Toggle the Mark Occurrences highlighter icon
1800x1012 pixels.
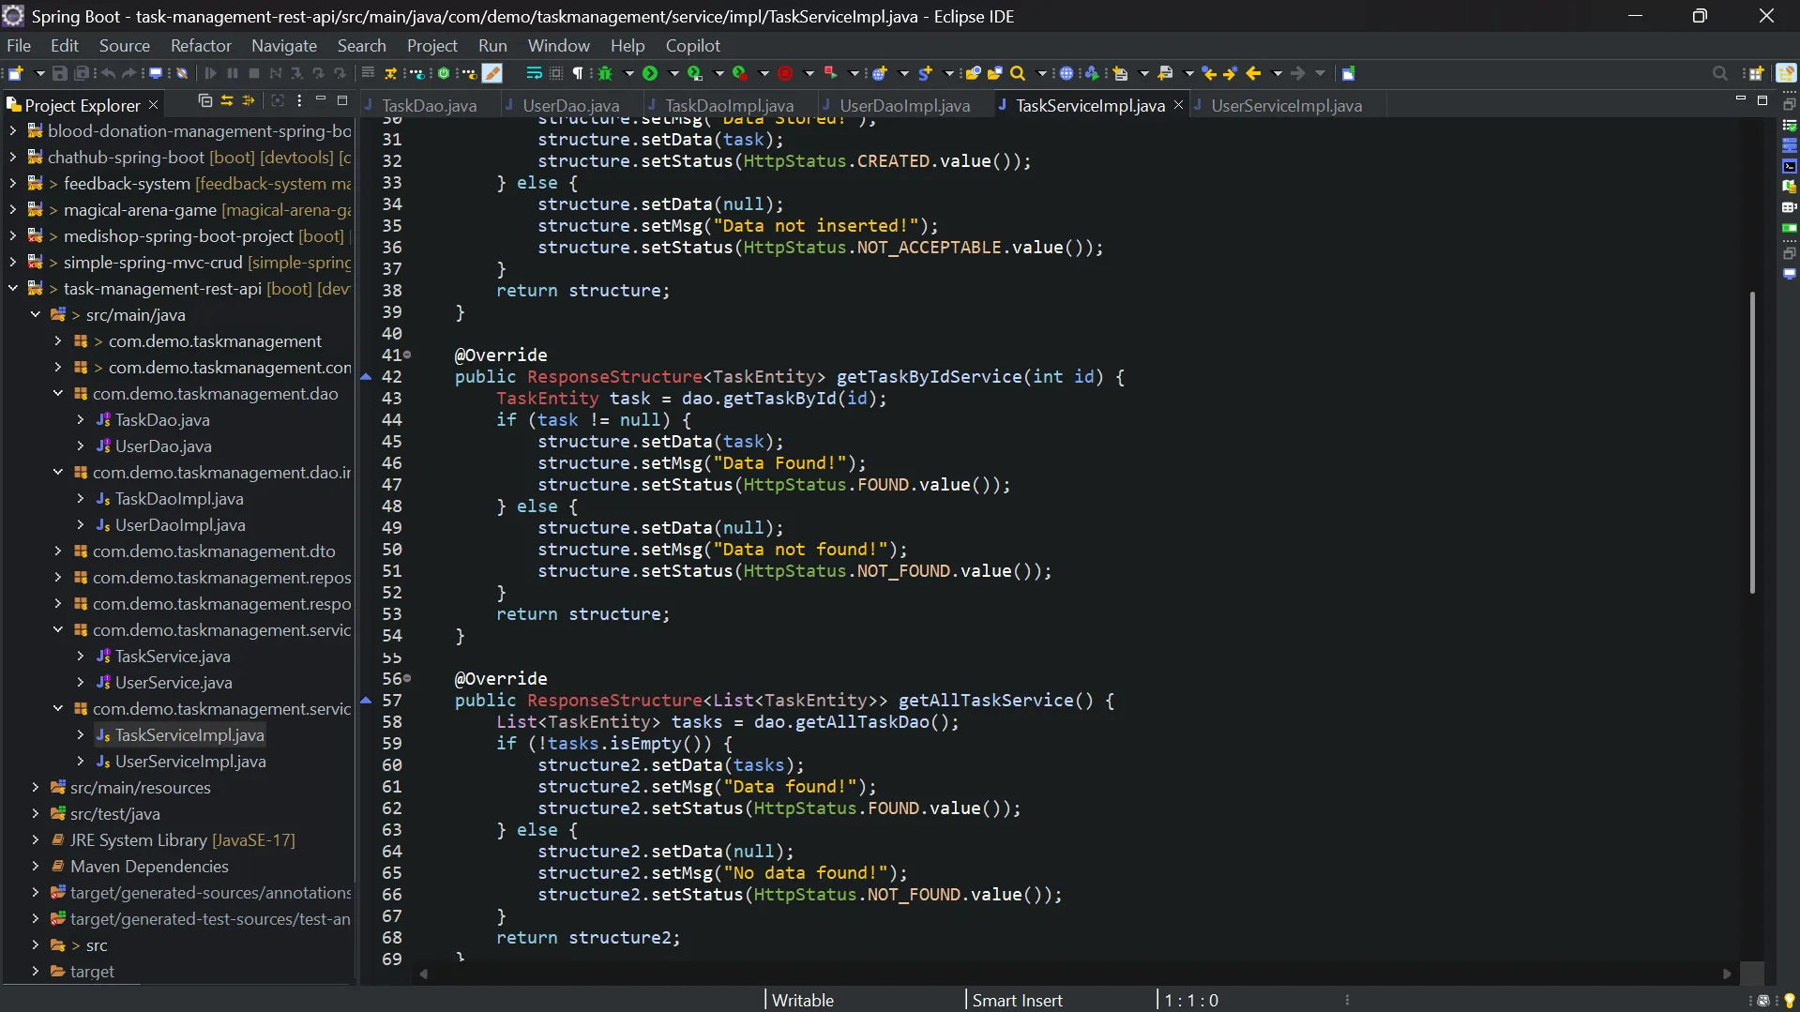[x=492, y=73]
